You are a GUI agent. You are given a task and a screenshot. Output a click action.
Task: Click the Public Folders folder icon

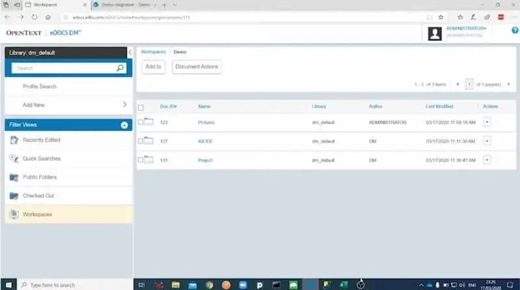coord(14,177)
